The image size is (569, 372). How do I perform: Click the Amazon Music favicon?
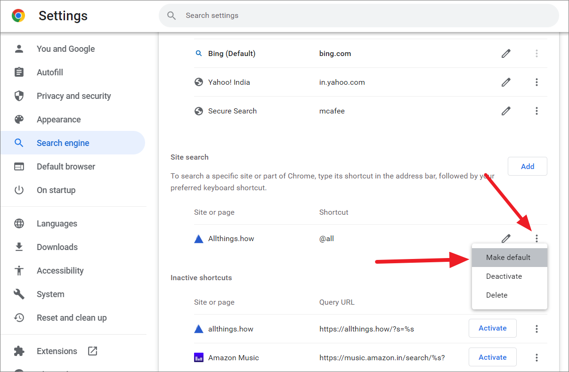pos(199,357)
